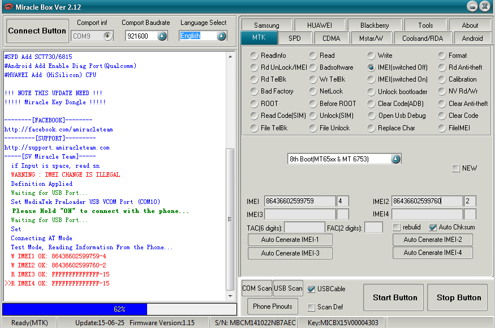This screenshot has width=495, height=328.
Task: Click the TAC(6 digits) input field
Action: (x=304, y=228)
